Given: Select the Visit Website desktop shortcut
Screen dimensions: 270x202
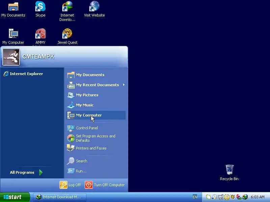Looking at the screenshot, I should [94, 9].
